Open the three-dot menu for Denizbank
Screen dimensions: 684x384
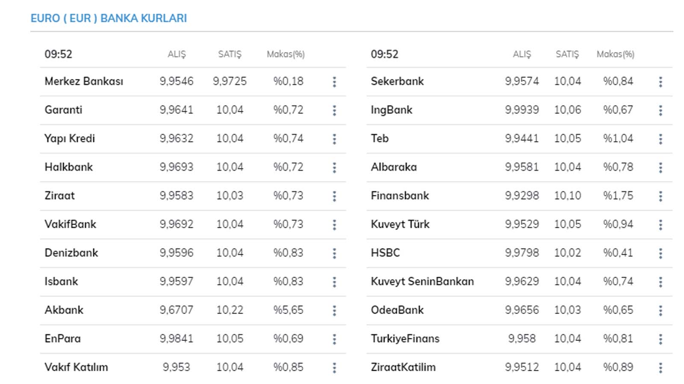point(334,253)
